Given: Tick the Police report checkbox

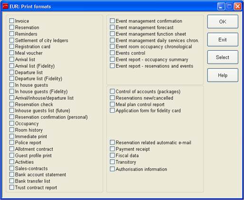Looking at the screenshot, I should pos(11,143).
